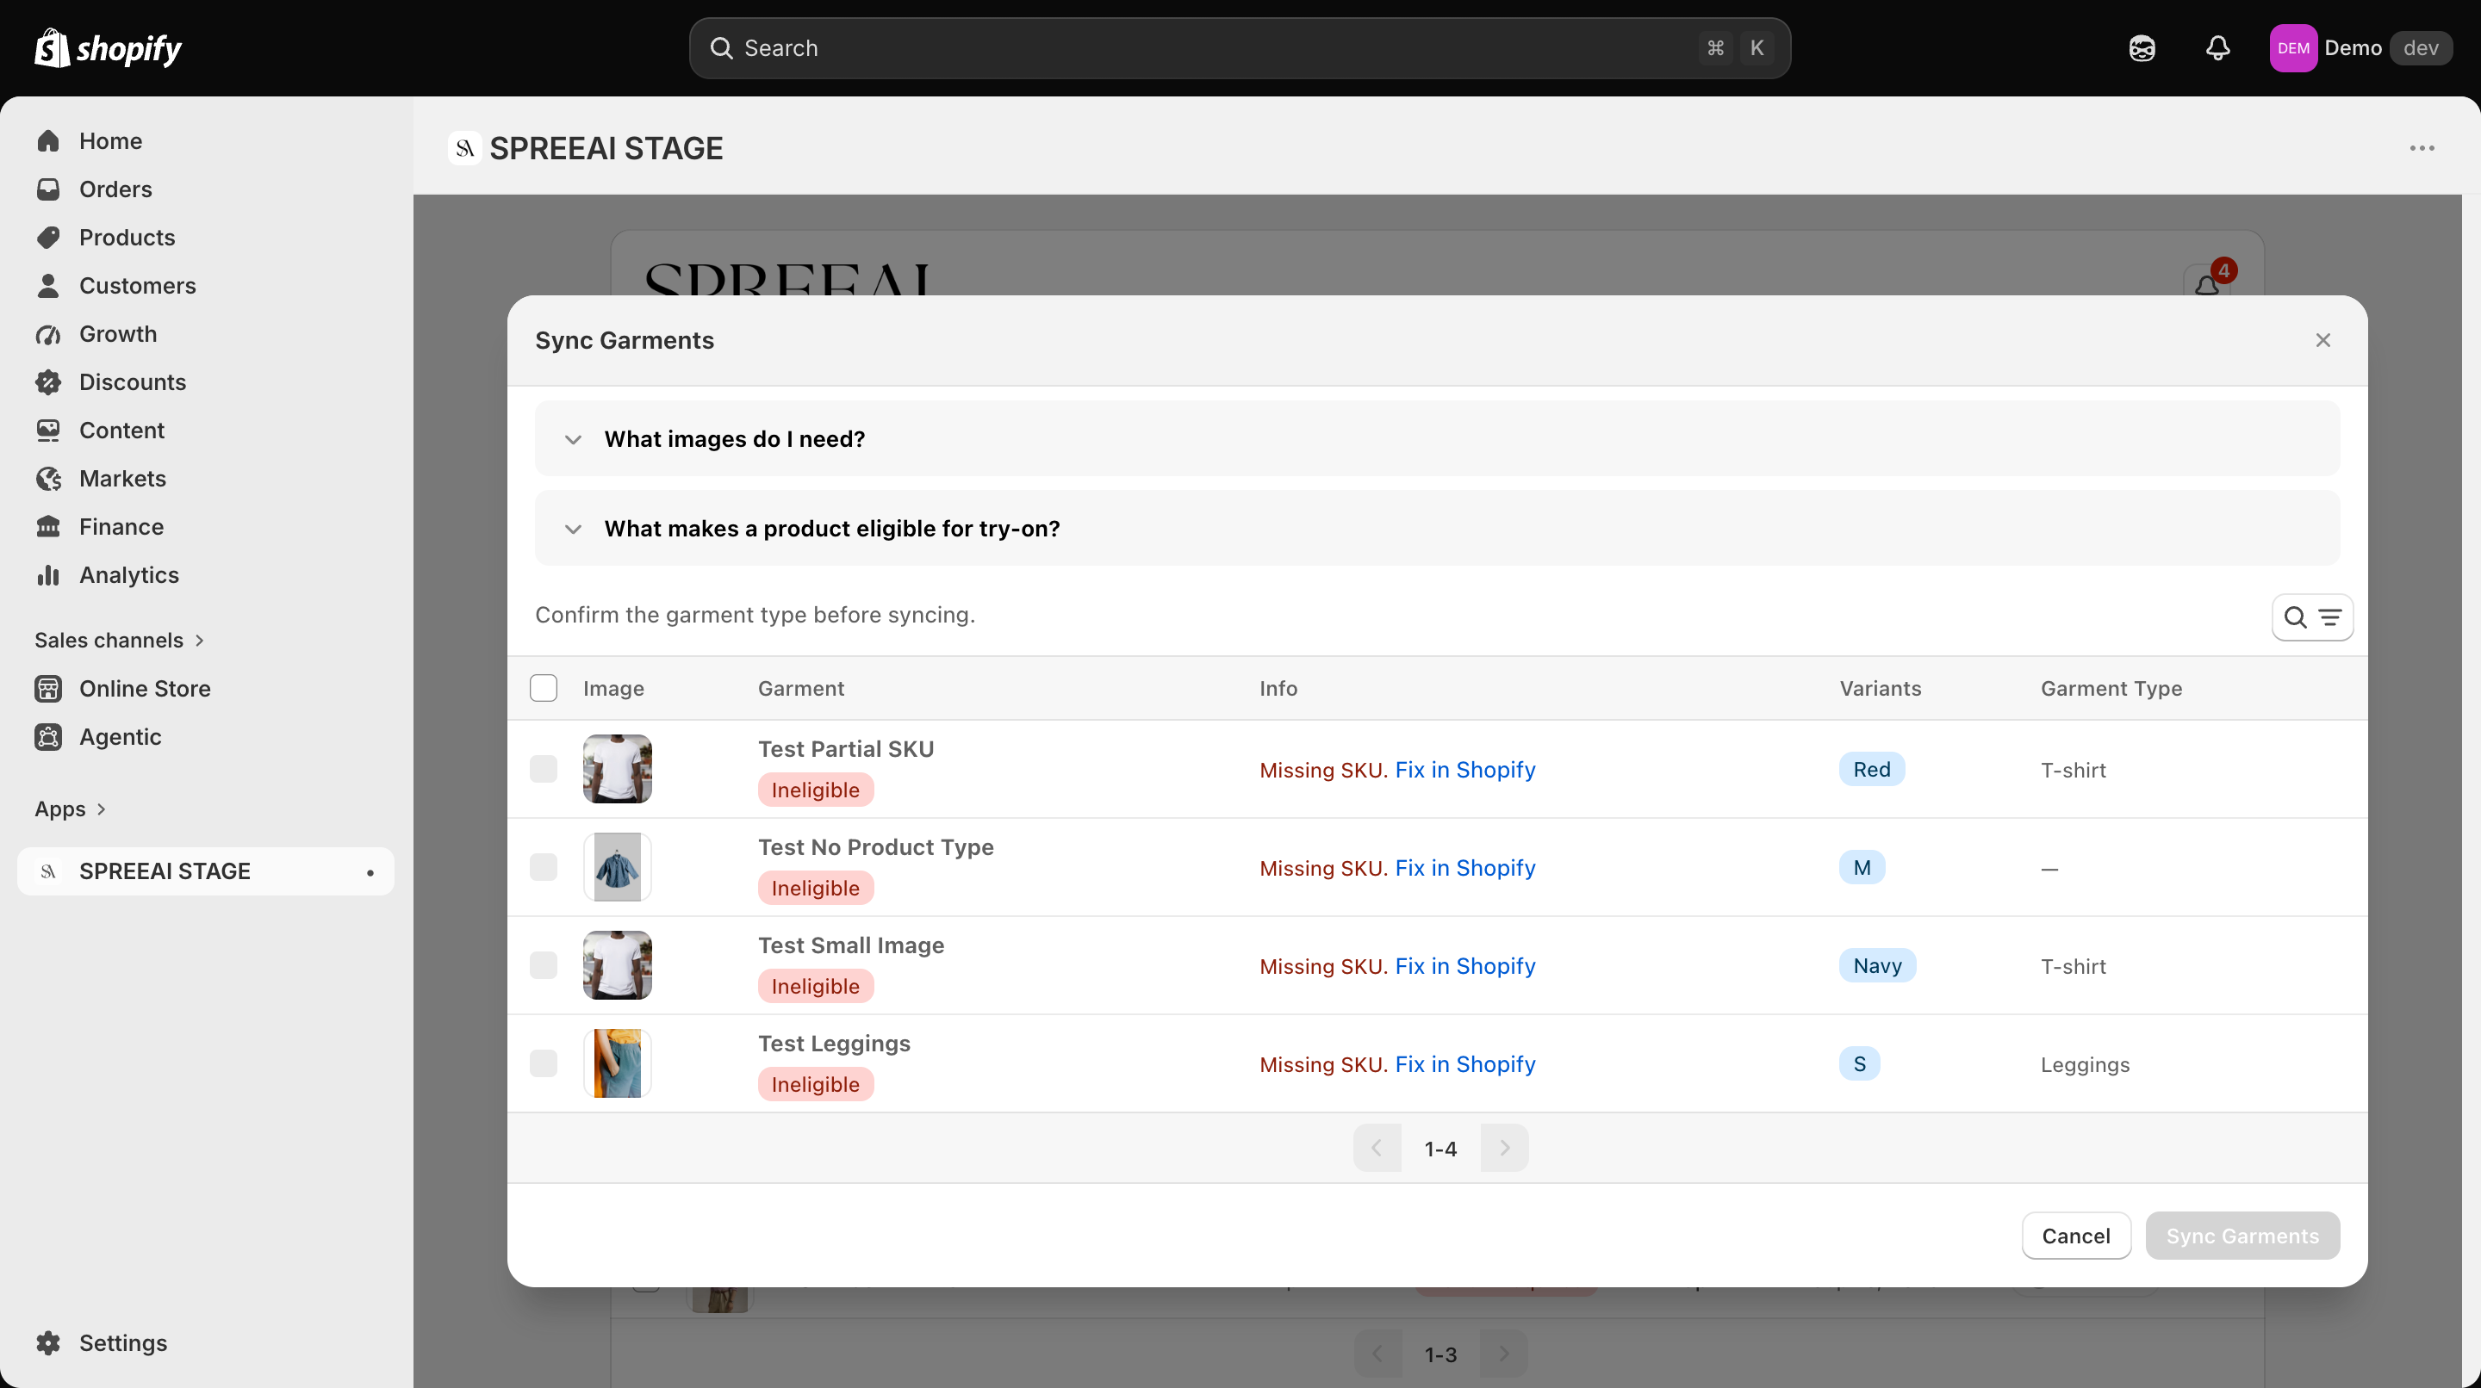Select SPREEAI STAGE app in sidebar

click(x=206, y=871)
